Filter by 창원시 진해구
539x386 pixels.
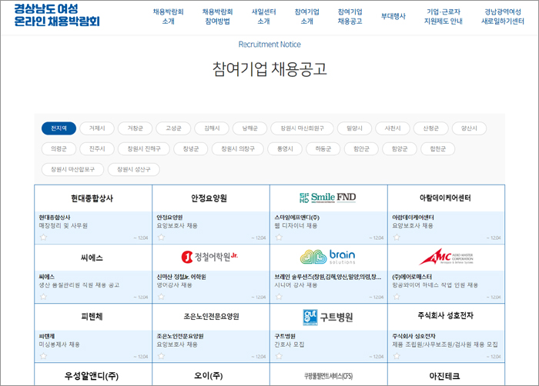[x=144, y=148]
